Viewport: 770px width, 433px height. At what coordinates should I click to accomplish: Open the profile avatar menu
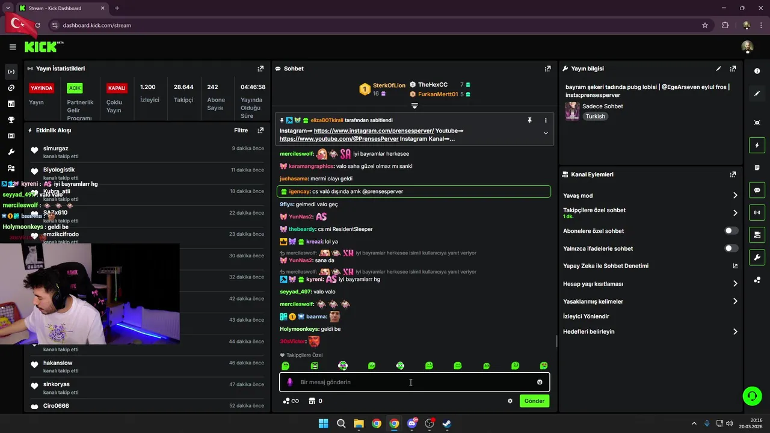point(747,47)
